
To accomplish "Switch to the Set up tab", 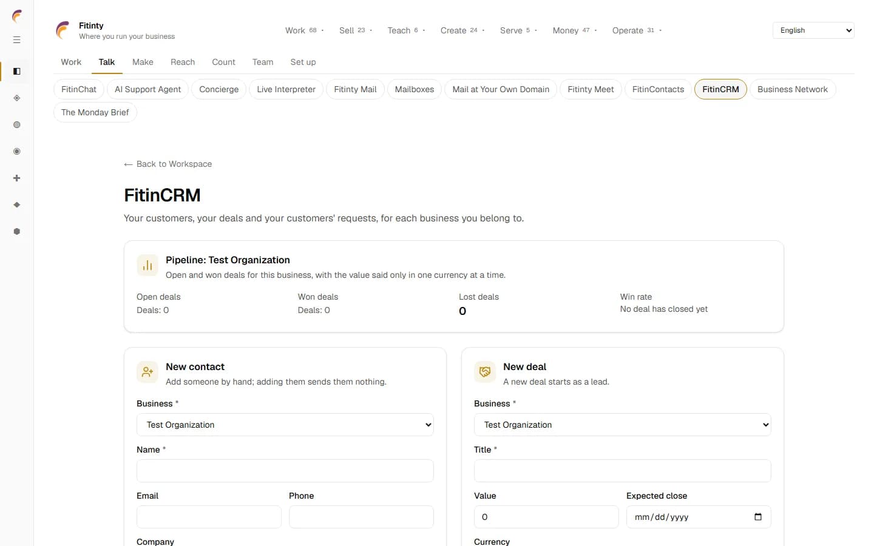I will click(x=303, y=62).
